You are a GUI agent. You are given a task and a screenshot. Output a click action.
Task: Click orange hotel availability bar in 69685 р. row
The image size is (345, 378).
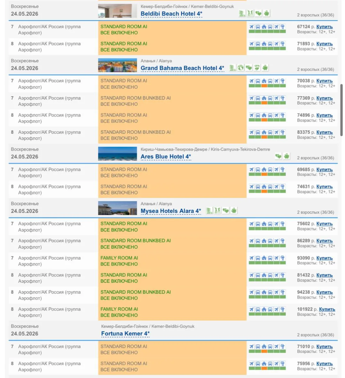tap(264, 174)
